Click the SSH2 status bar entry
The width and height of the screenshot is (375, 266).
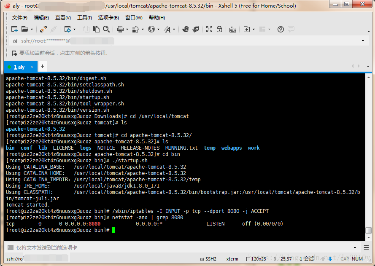208,259
